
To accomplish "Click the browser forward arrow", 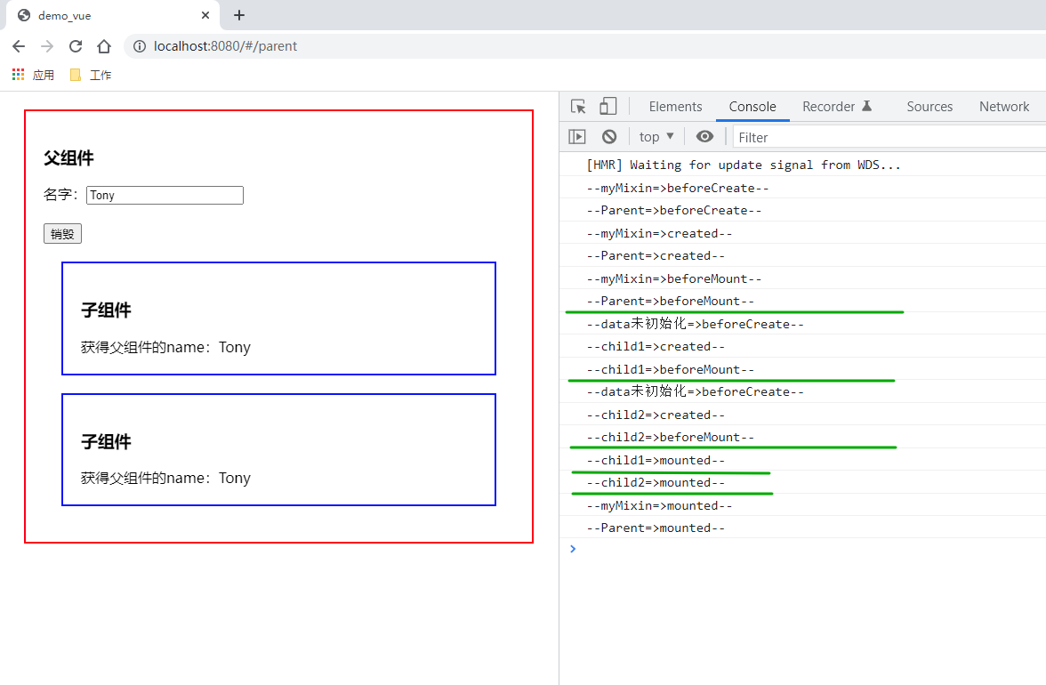I will 46,46.
